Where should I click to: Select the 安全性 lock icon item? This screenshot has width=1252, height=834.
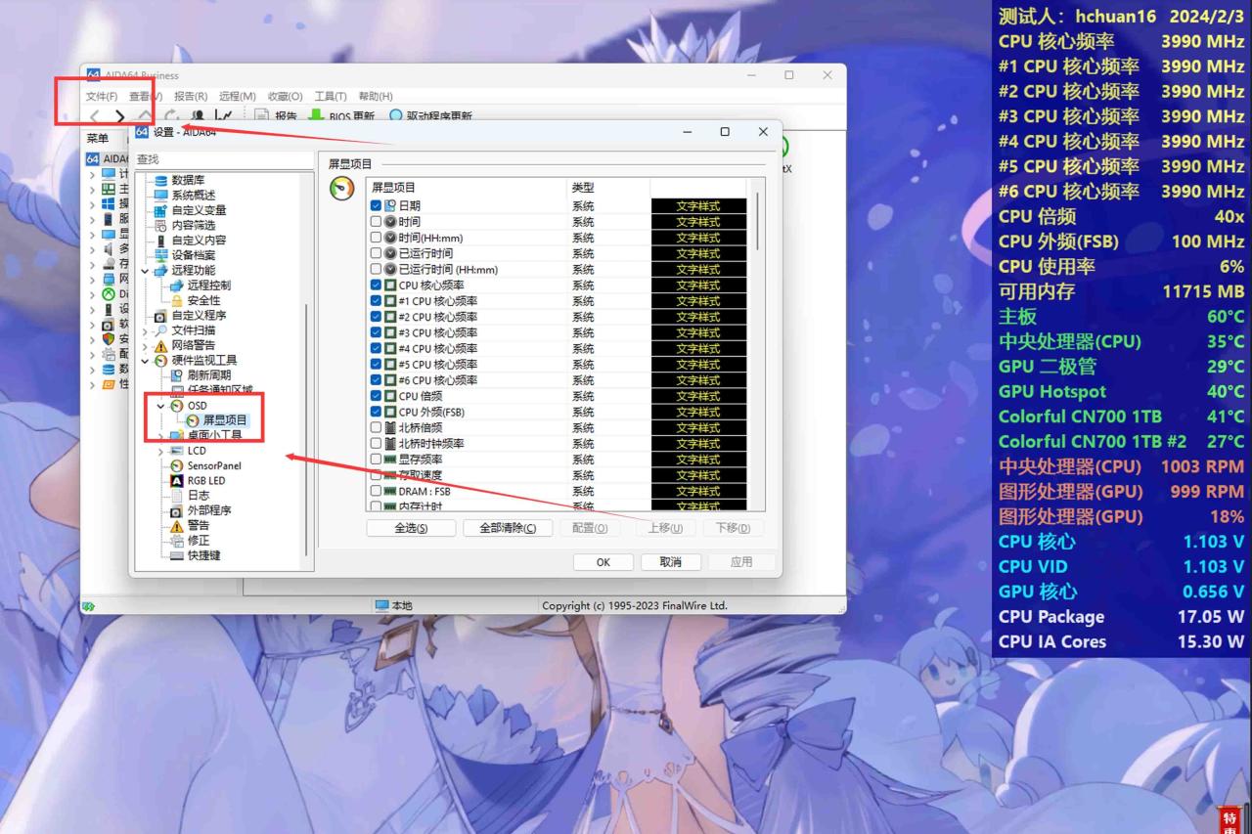pyautogui.click(x=177, y=301)
